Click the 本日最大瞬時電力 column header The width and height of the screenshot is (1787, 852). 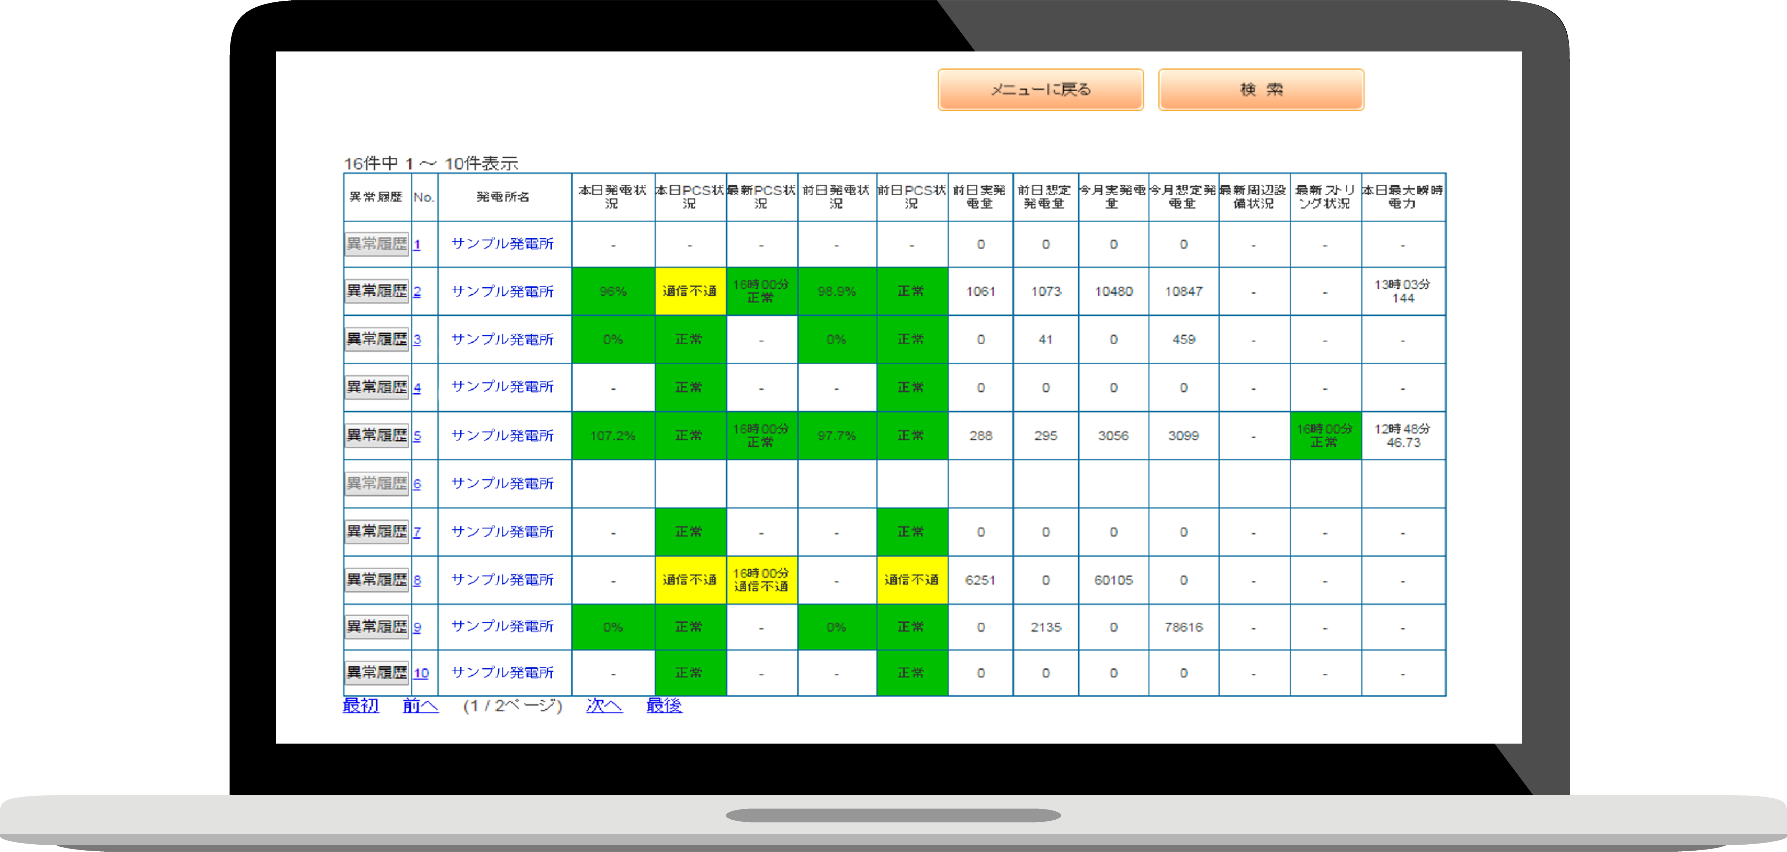[x=1403, y=197]
